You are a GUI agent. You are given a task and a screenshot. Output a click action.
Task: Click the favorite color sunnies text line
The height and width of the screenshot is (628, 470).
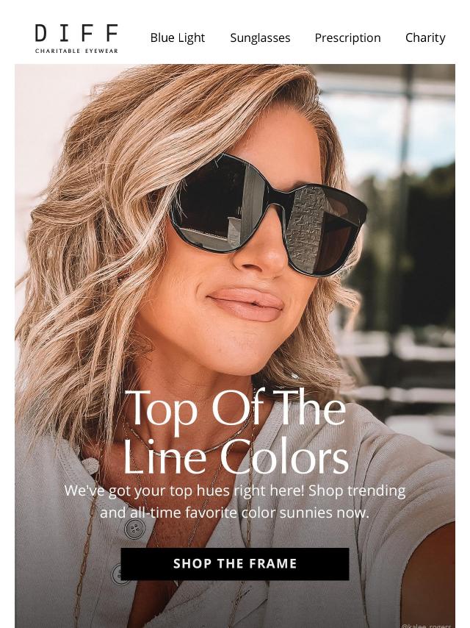pos(235,513)
